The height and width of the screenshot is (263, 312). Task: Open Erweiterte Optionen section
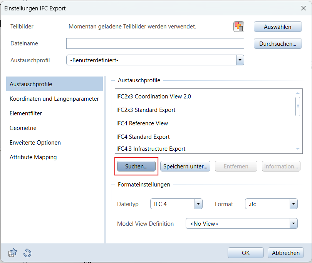click(x=35, y=143)
